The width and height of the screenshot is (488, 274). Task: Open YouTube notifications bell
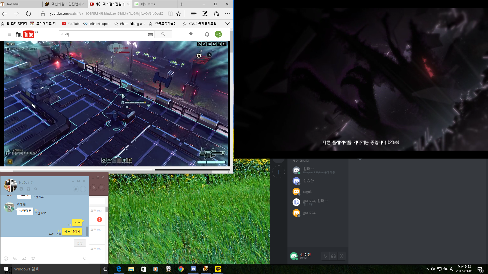tap(207, 34)
